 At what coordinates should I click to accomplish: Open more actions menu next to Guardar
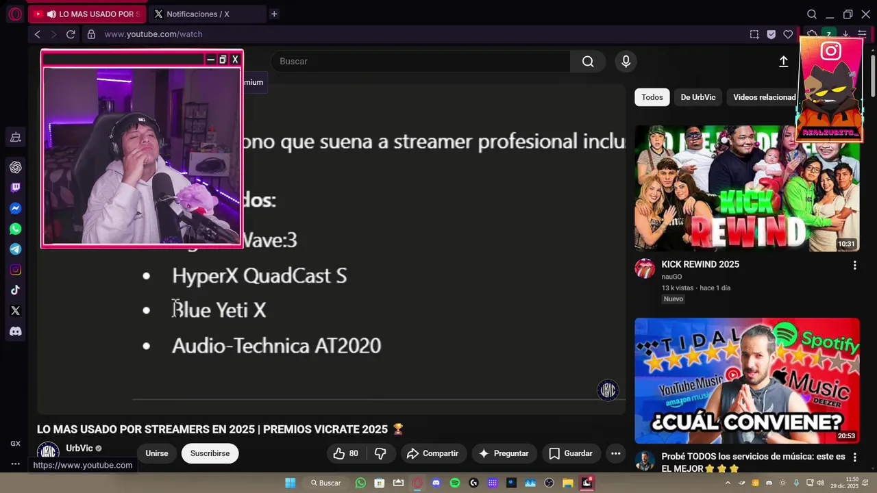pos(615,453)
